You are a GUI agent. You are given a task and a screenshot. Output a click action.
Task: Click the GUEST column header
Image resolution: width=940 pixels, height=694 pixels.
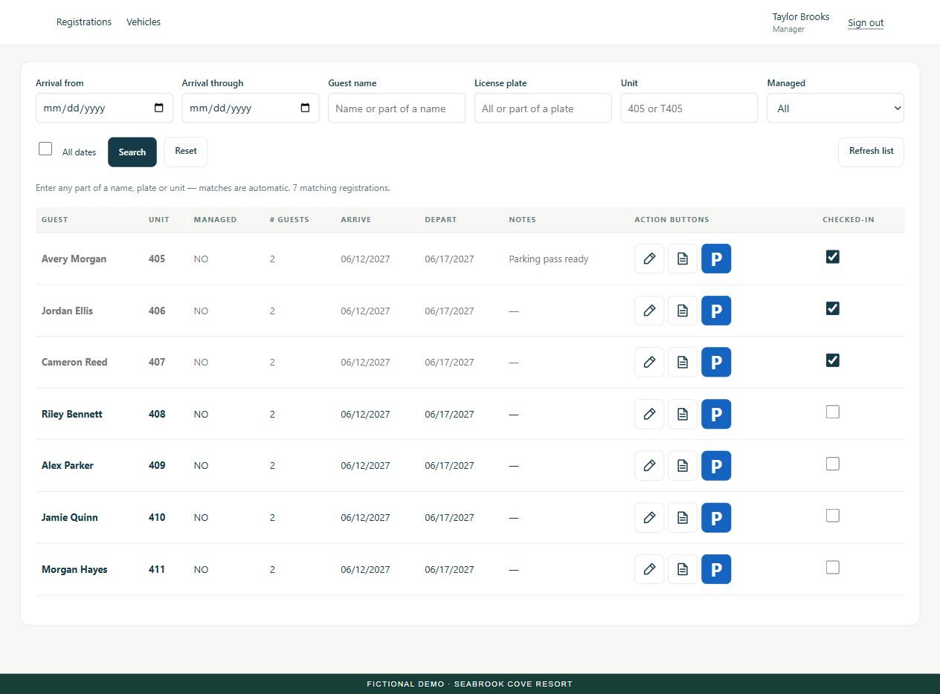coord(55,220)
